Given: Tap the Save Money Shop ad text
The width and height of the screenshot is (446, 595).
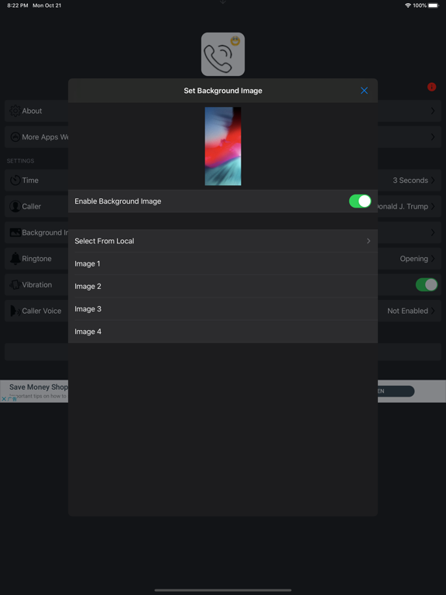Looking at the screenshot, I should click(38, 387).
